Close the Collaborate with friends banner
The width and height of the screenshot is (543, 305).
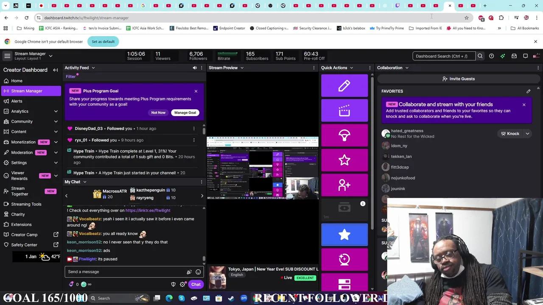523,104
